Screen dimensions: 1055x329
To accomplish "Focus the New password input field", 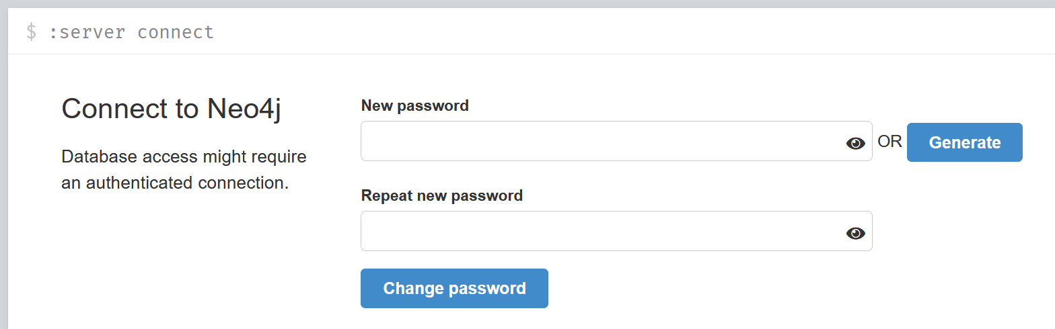I will [599, 142].
